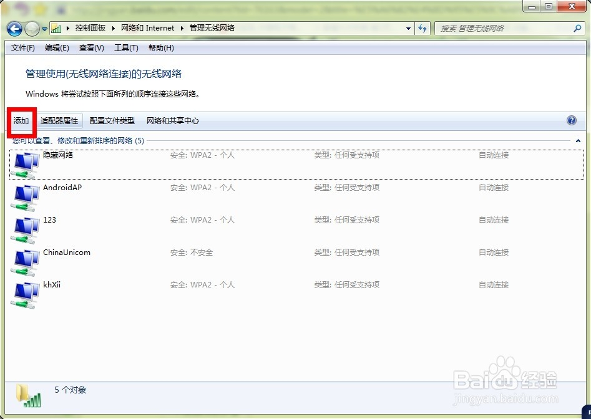Click the folder icon in the details pane

click(x=28, y=395)
